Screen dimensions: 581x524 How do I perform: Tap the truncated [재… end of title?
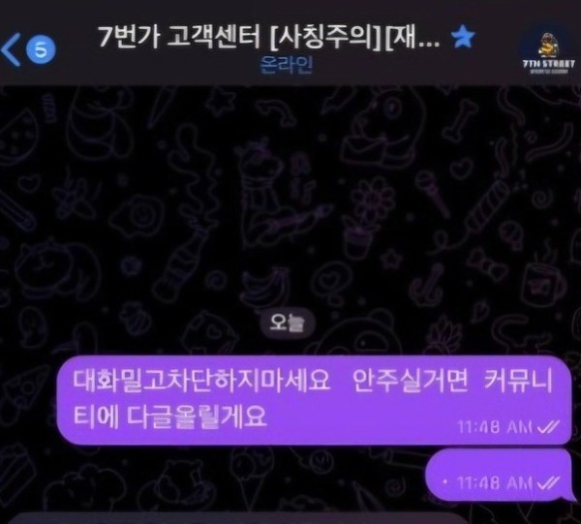pos(413,38)
